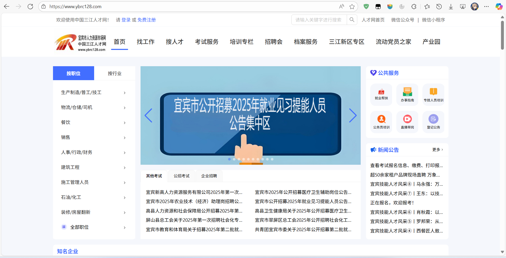506x258 pixels.
Task: Switch to the 按行业 tab
Action: coord(114,73)
